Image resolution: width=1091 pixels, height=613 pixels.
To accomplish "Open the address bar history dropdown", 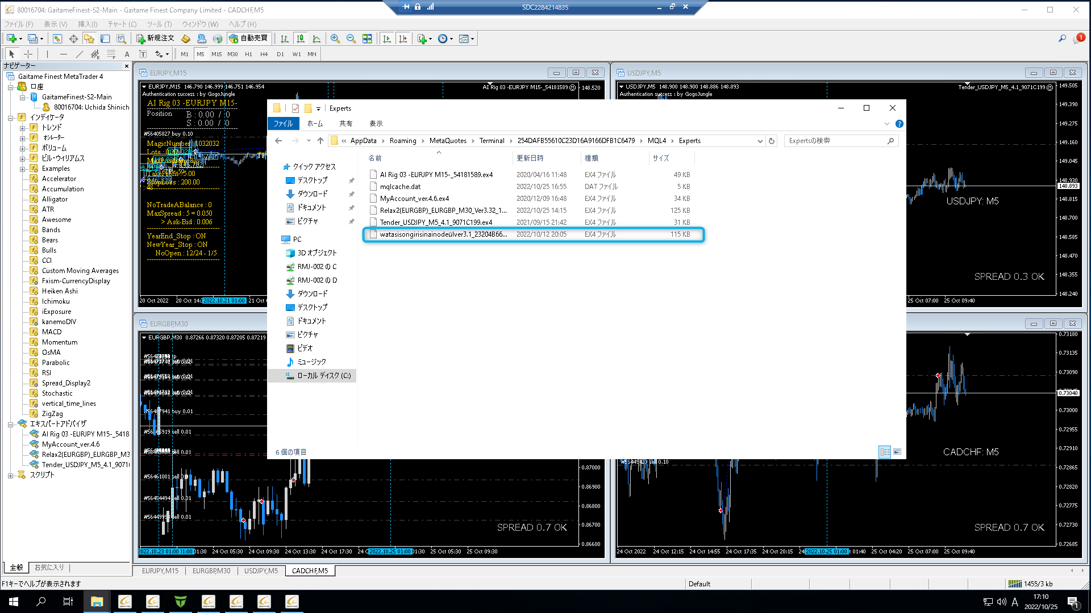I will (760, 141).
